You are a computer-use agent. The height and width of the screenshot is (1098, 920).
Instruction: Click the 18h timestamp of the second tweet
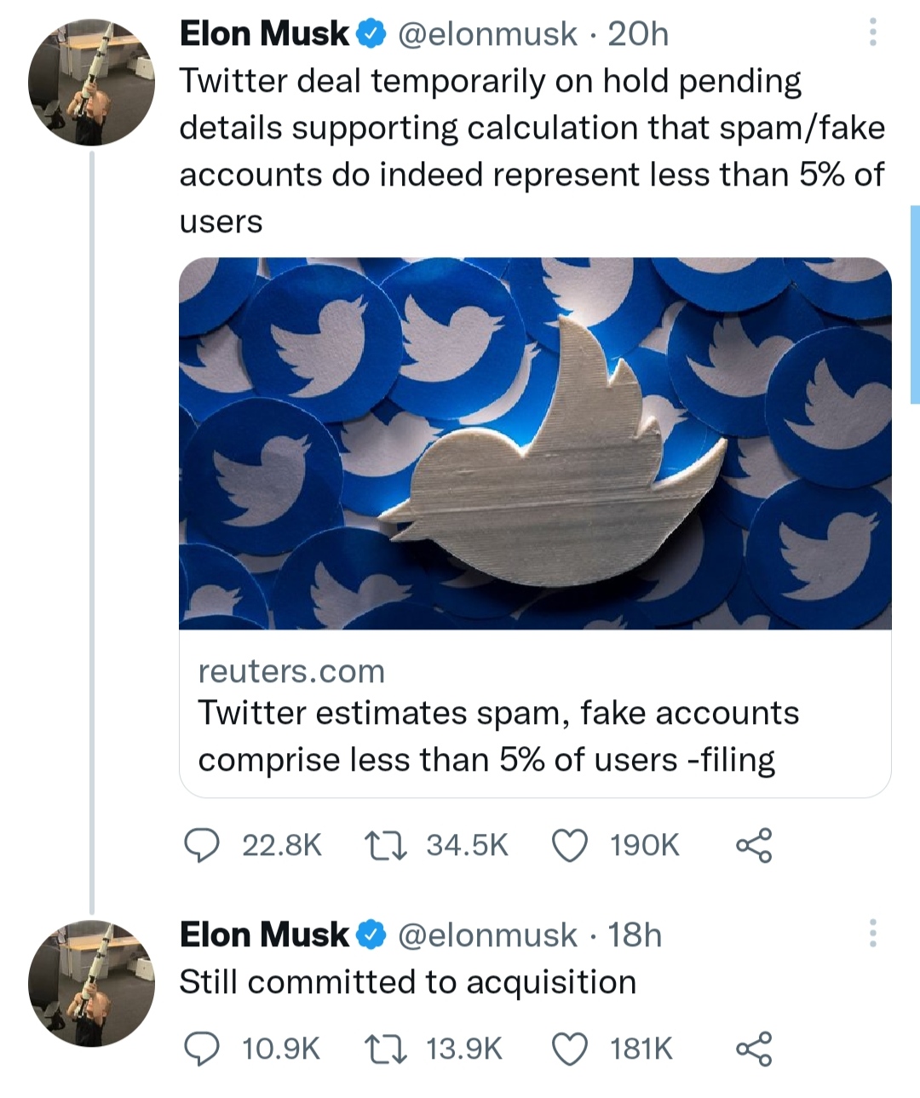pos(635,934)
